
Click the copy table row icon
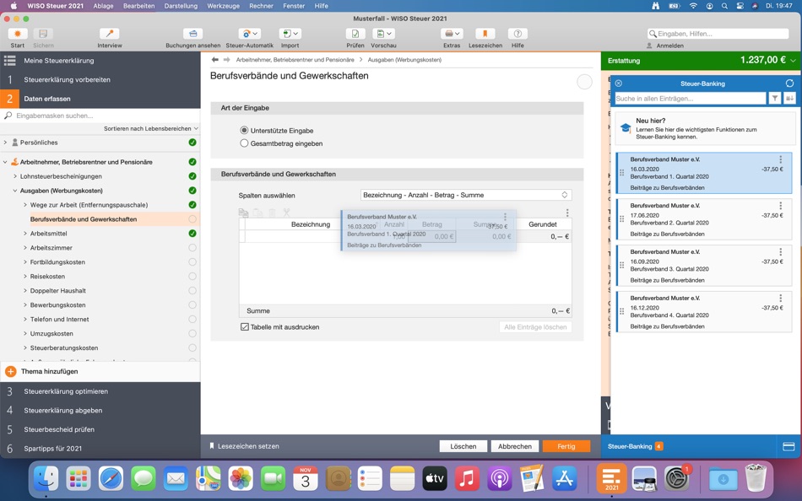pos(244,211)
